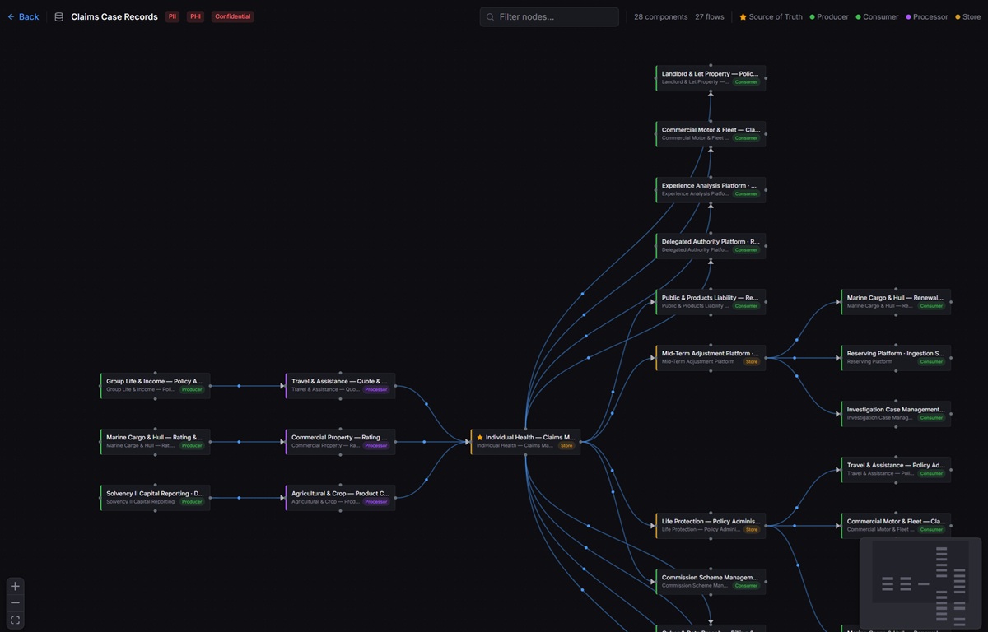Open the minimap overview panel
The width and height of the screenshot is (988, 632).
tap(920, 583)
